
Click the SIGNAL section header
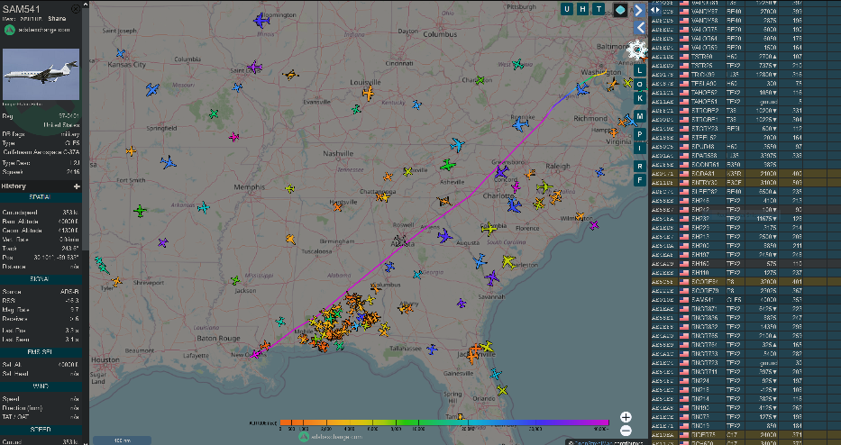click(41, 279)
